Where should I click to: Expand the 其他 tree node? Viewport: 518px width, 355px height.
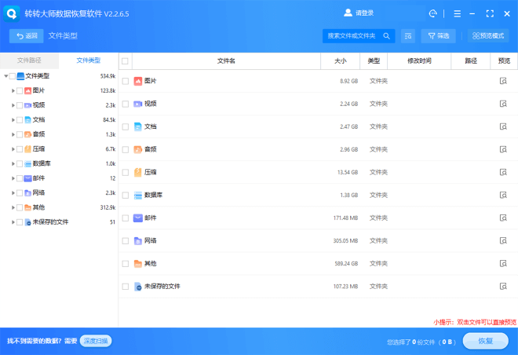[13, 207]
